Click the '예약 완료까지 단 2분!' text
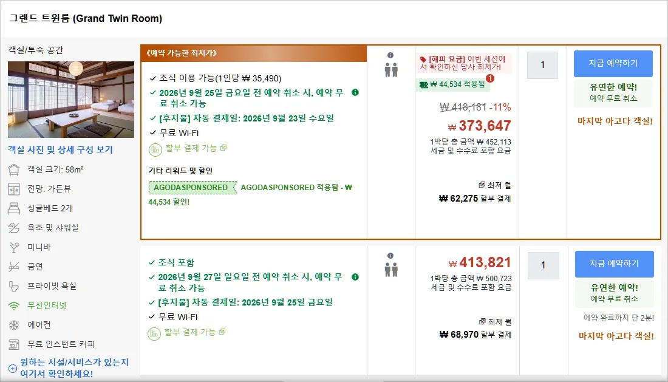Image resolution: width=668 pixels, height=382 pixels. click(x=619, y=318)
